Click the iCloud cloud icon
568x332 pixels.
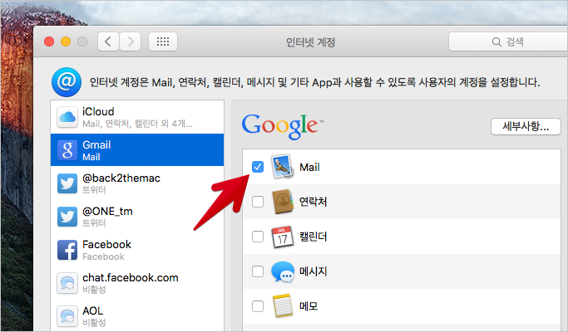coord(67,117)
